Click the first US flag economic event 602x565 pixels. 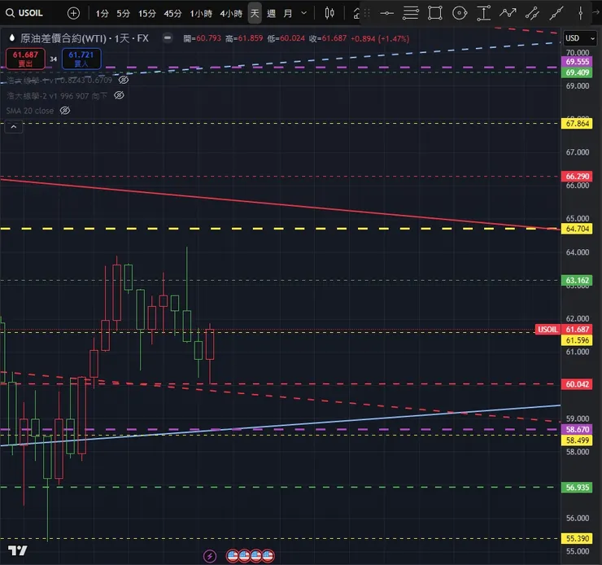click(233, 556)
